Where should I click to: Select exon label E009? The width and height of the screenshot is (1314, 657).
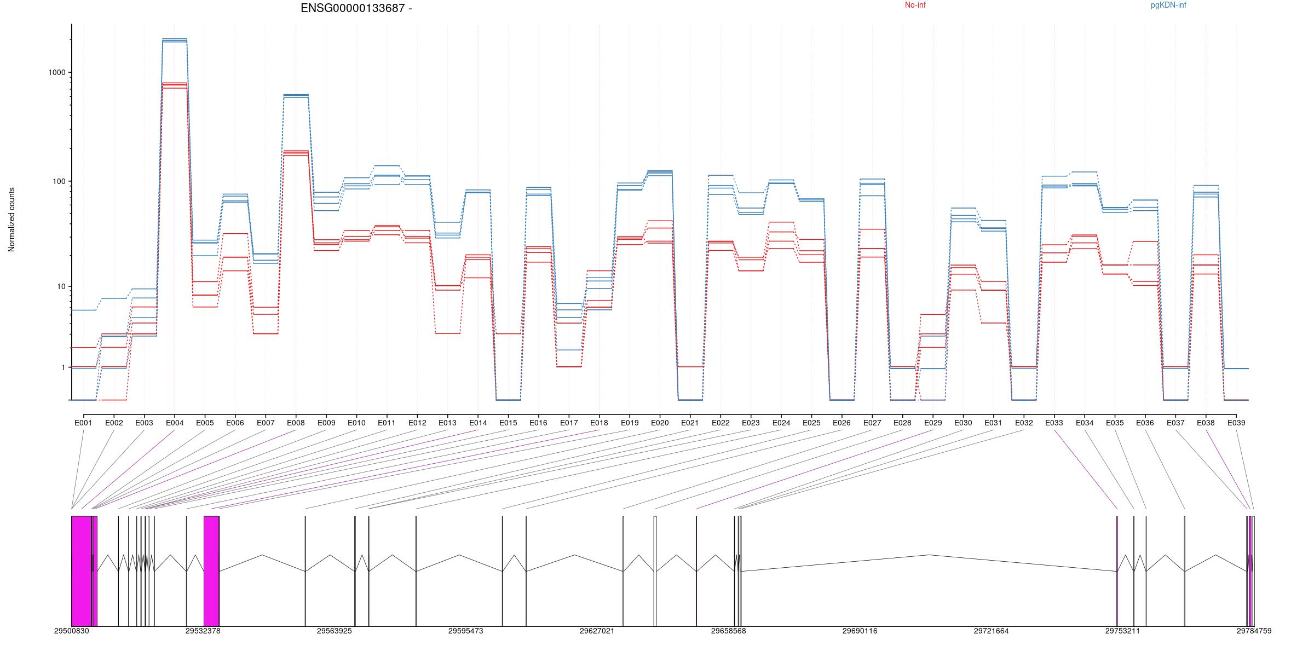point(326,423)
